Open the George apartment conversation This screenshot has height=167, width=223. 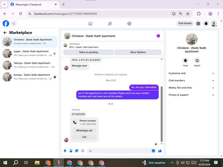(29, 77)
